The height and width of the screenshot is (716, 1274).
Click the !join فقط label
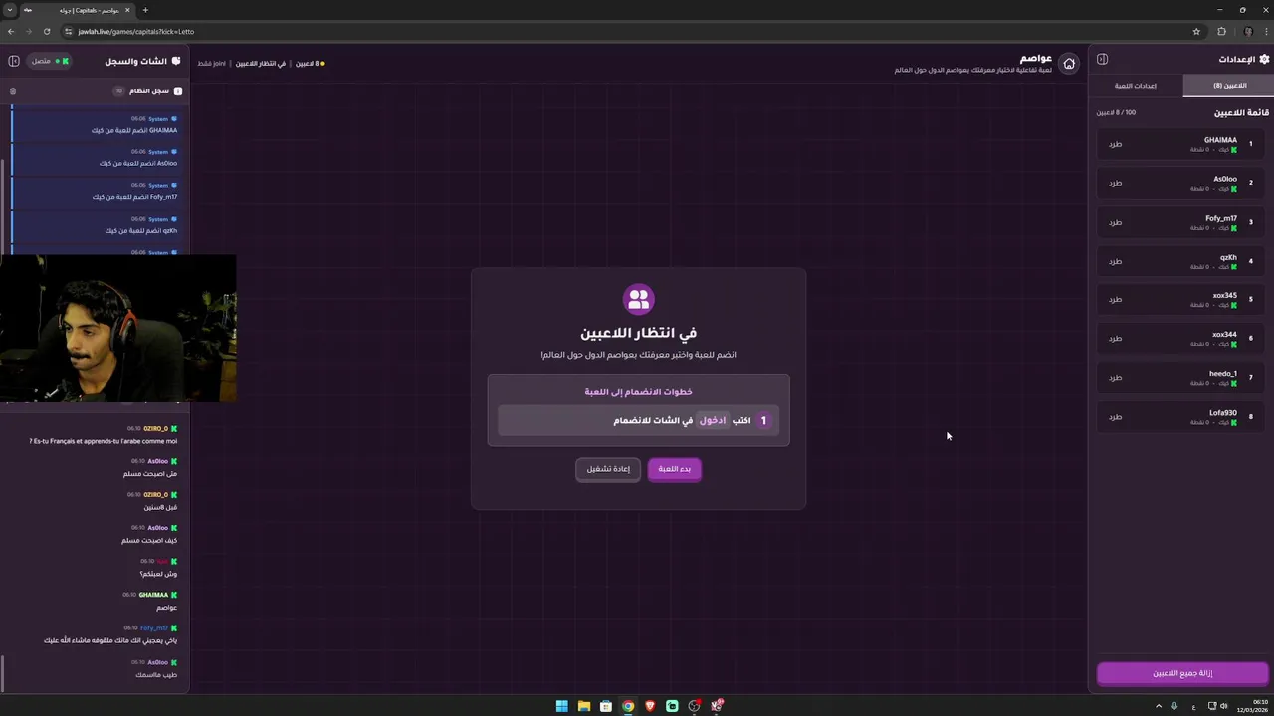[x=211, y=63]
